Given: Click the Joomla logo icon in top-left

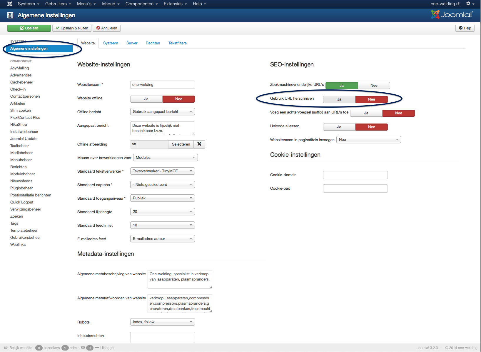Looking at the screenshot, I should (10, 4).
